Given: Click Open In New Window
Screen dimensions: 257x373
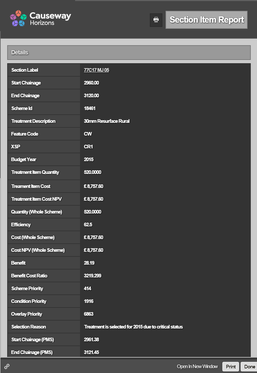Looking at the screenshot, I should [x=197, y=366].
